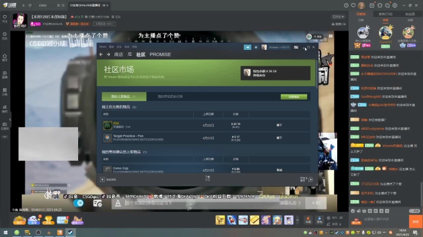Remove the 4月20日 listing priced ¥47.15
The image size is (423, 237).
point(279,125)
